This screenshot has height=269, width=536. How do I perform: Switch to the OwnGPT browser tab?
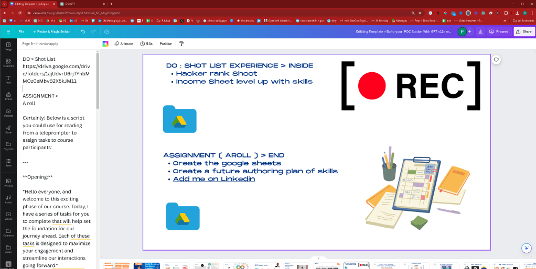pos(82,4)
